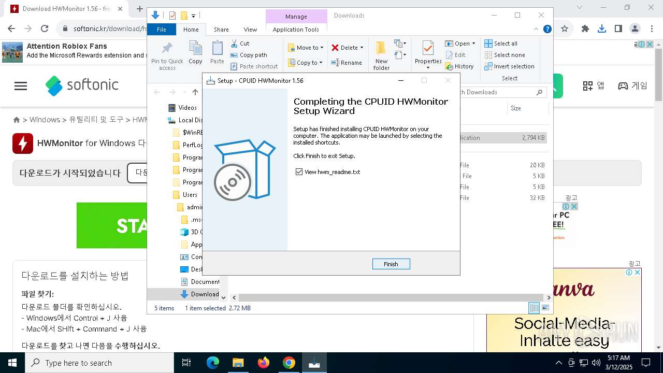
Task: Collapse the Explorer ribbon chevron
Action: click(x=537, y=29)
